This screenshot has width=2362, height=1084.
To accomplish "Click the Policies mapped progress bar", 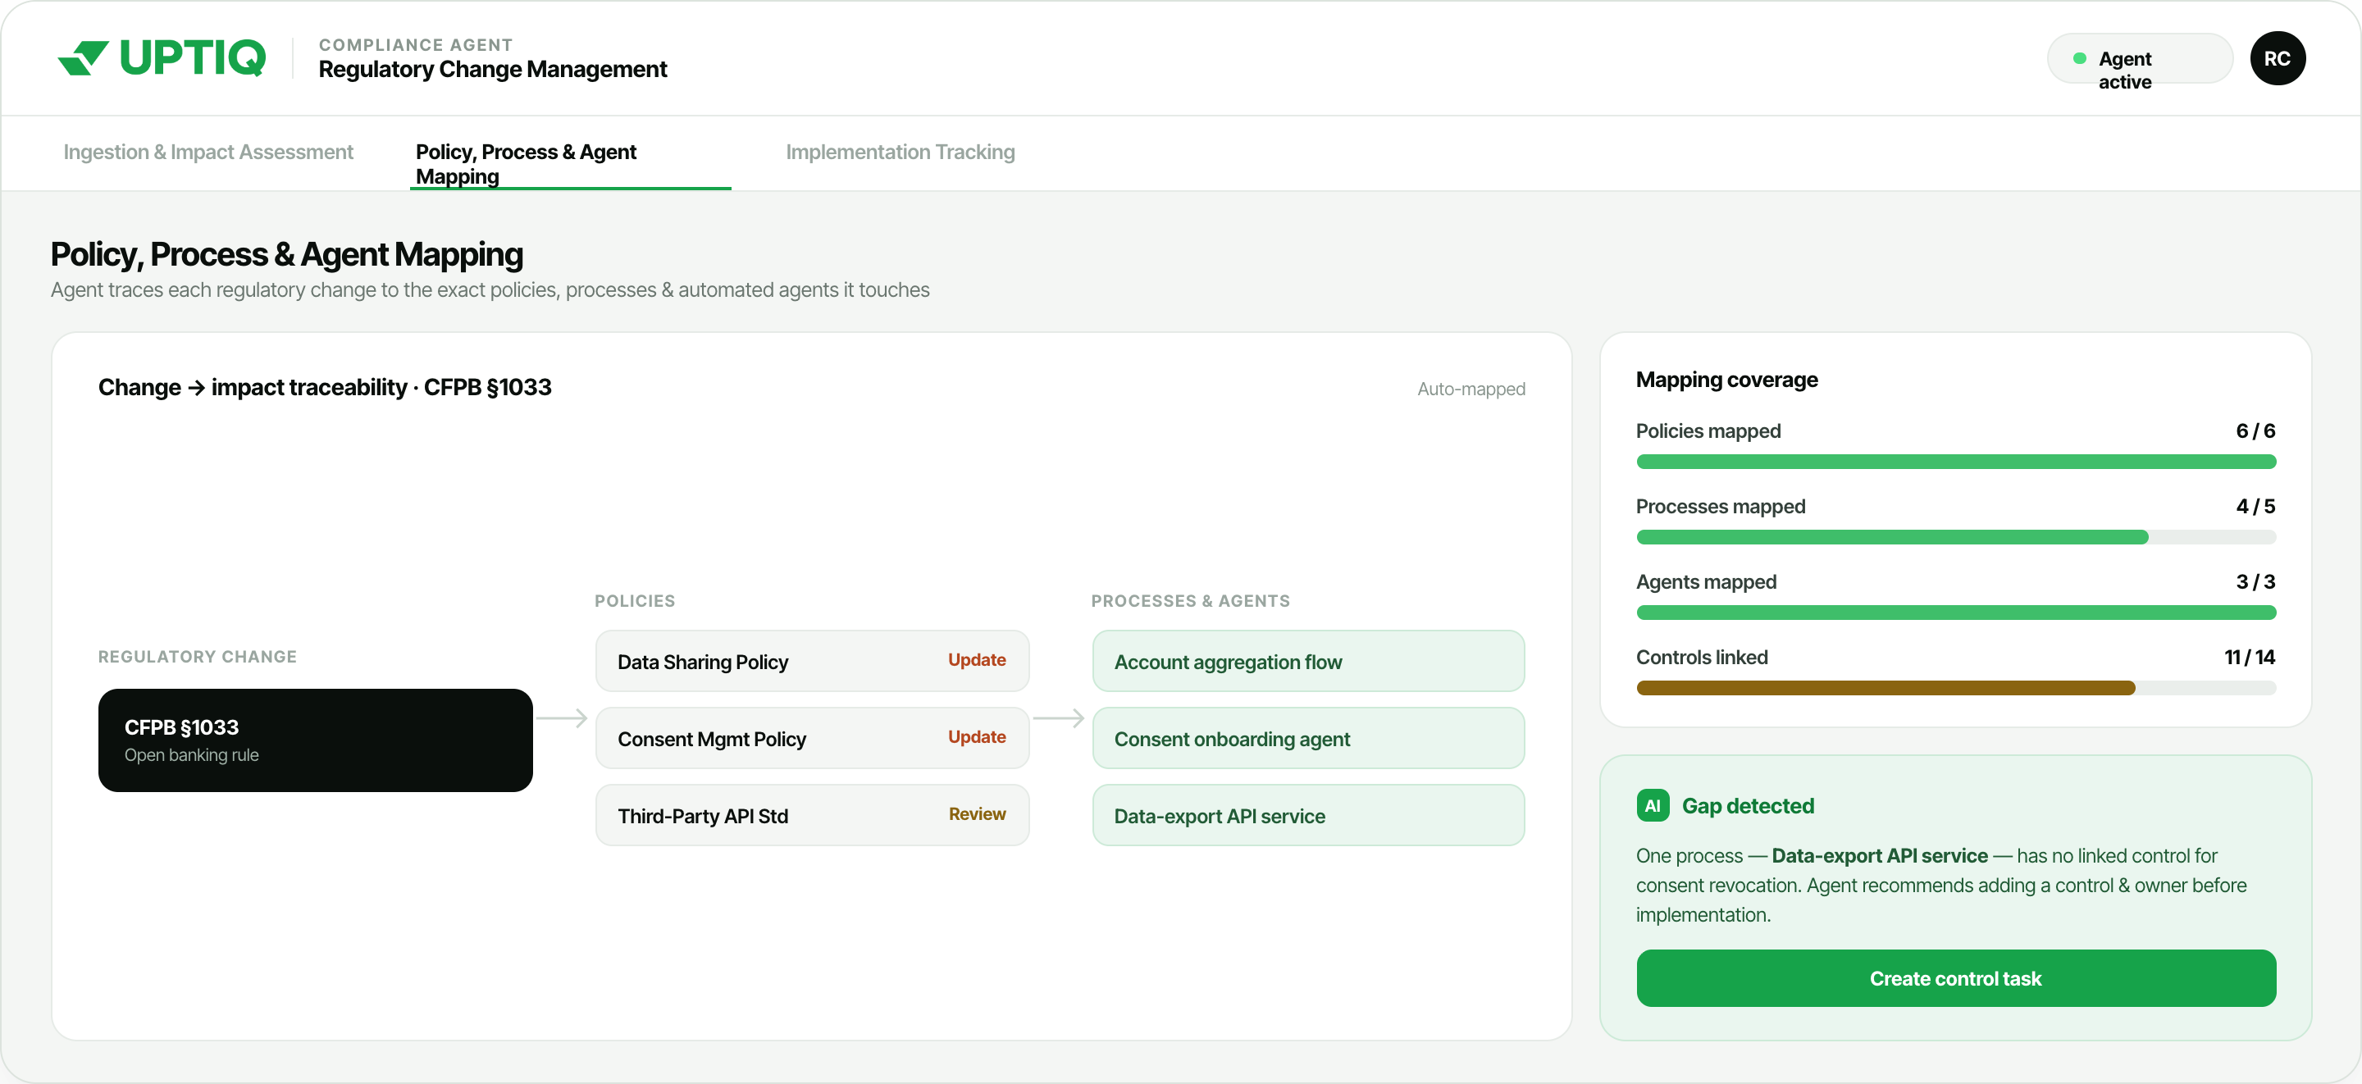I will click(1955, 462).
